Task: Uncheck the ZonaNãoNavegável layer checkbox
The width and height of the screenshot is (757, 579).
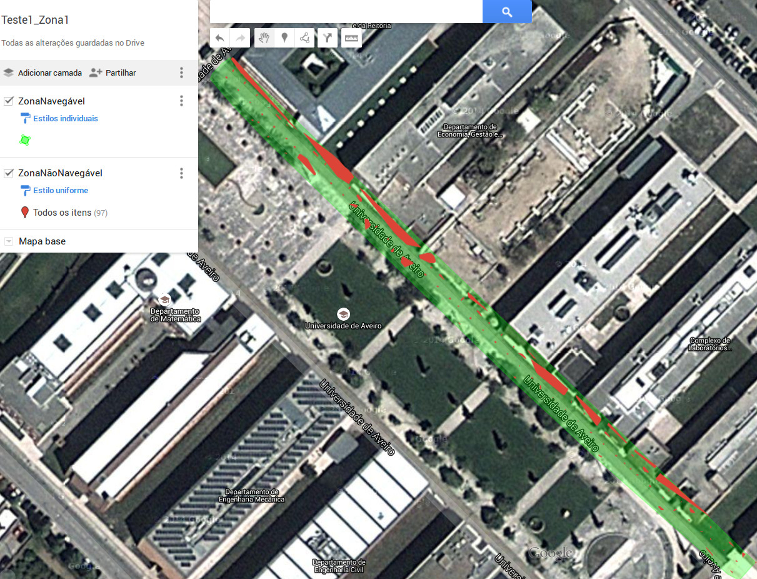Action: (x=9, y=173)
